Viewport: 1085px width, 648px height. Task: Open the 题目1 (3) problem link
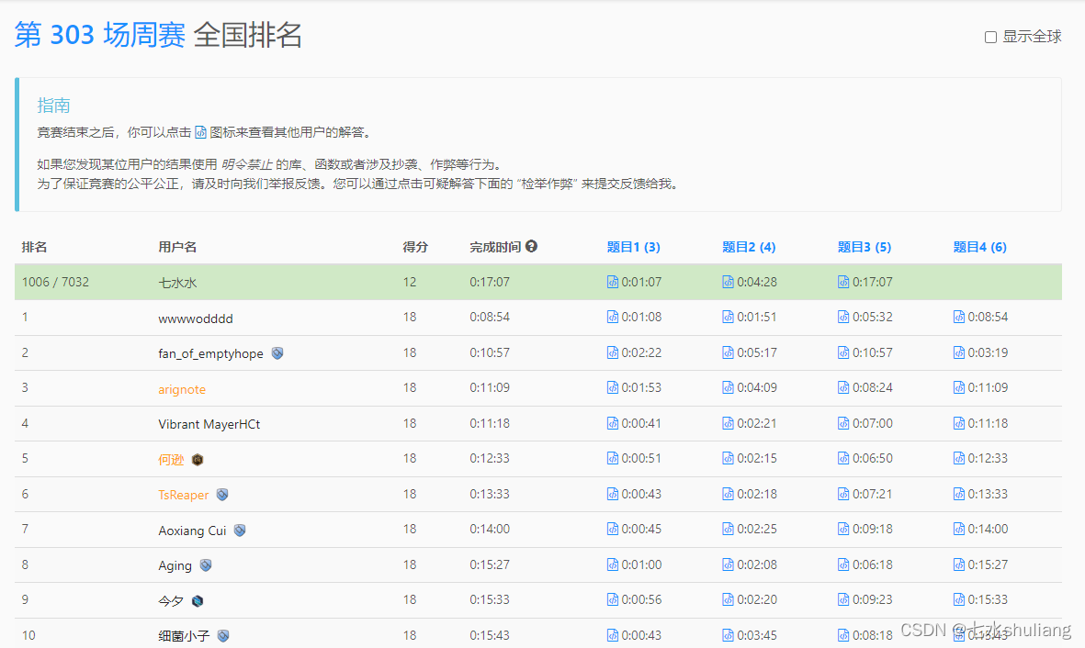[633, 247]
